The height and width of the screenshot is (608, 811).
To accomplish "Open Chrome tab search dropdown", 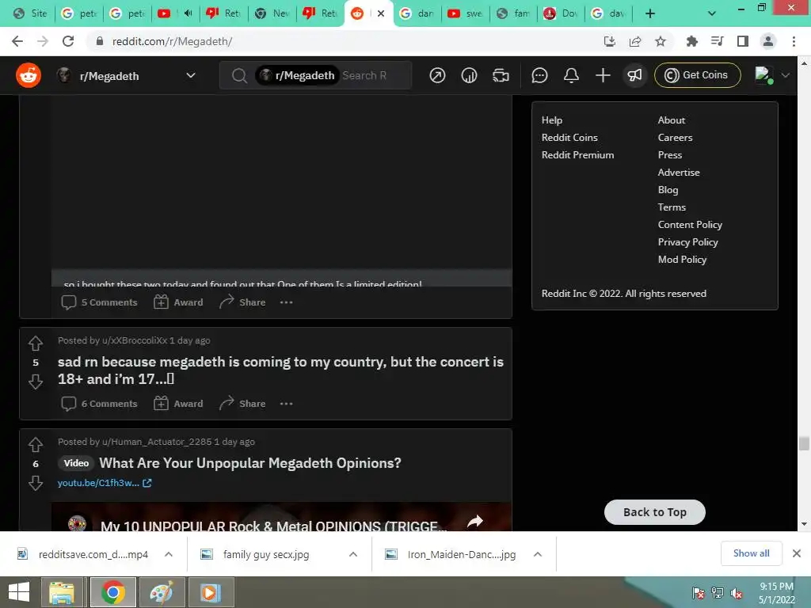I will [712, 13].
